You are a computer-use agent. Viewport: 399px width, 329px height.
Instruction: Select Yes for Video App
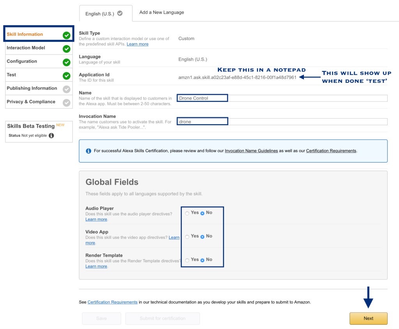[187, 236]
